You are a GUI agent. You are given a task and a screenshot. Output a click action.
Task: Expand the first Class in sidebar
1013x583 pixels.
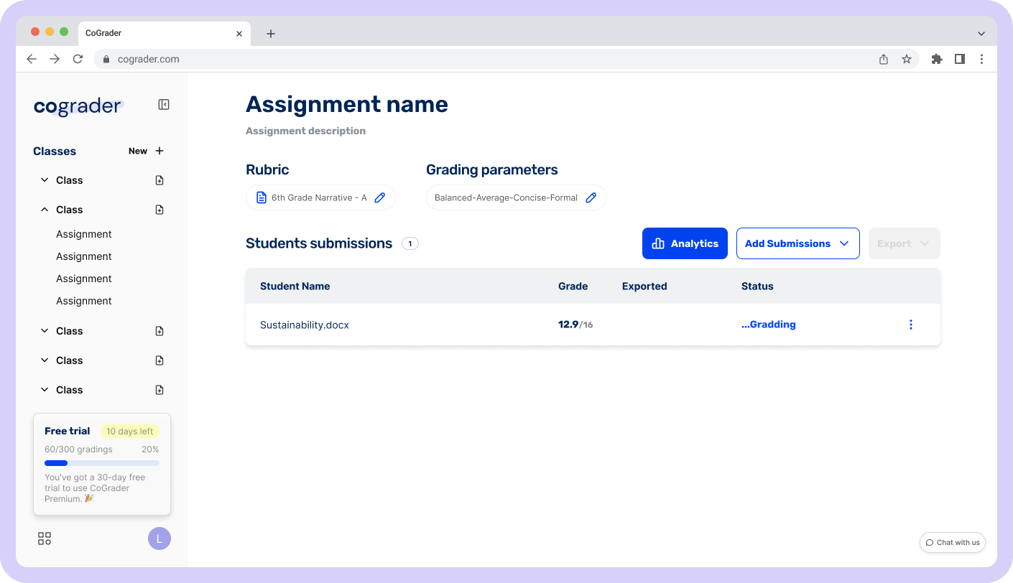pos(45,180)
